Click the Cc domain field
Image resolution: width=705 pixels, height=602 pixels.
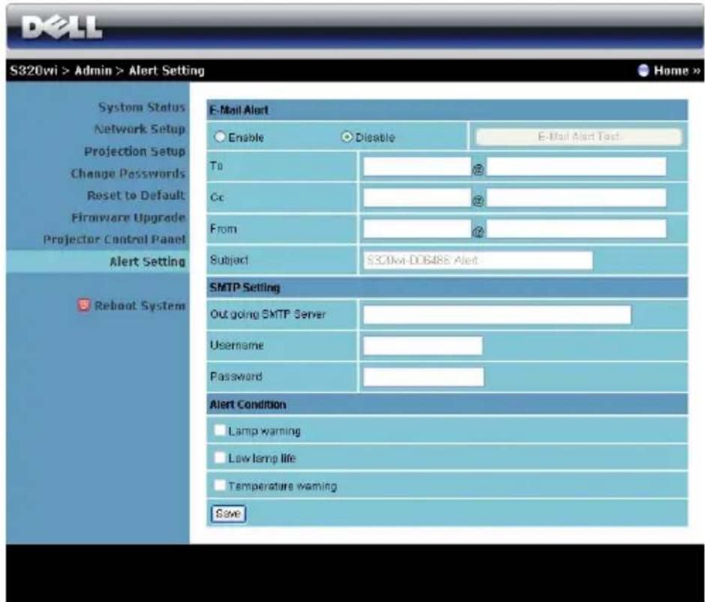[x=576, y=197]
